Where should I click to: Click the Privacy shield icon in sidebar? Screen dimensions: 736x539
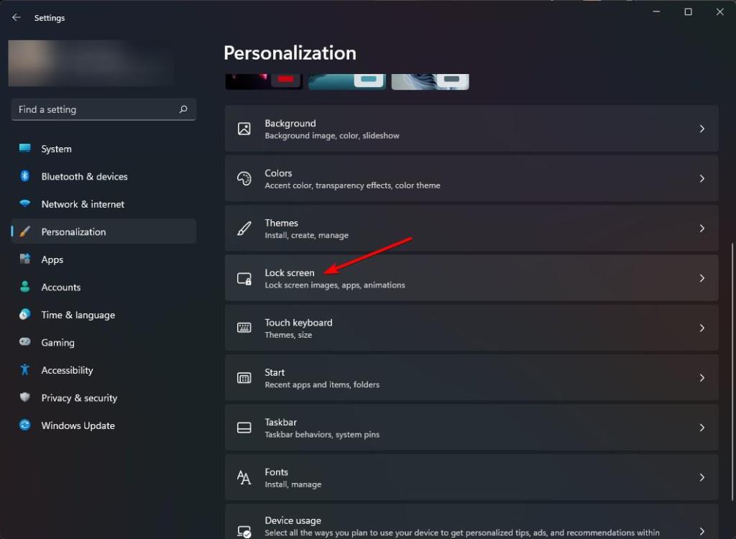(x=25, y=397)
